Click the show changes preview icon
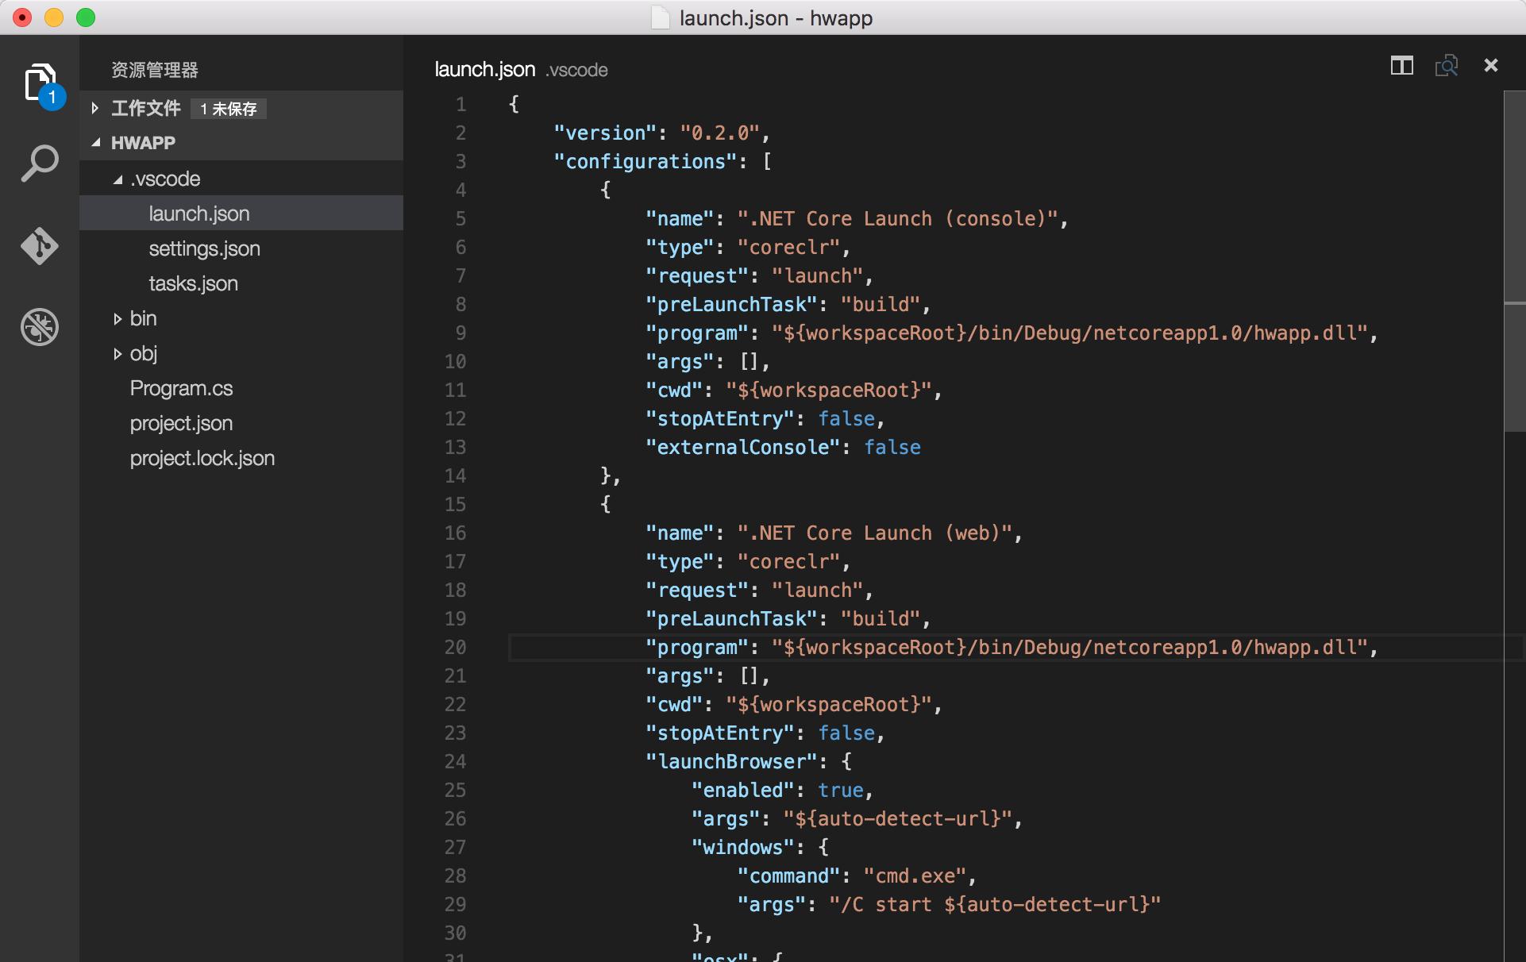 [1447, 66]
